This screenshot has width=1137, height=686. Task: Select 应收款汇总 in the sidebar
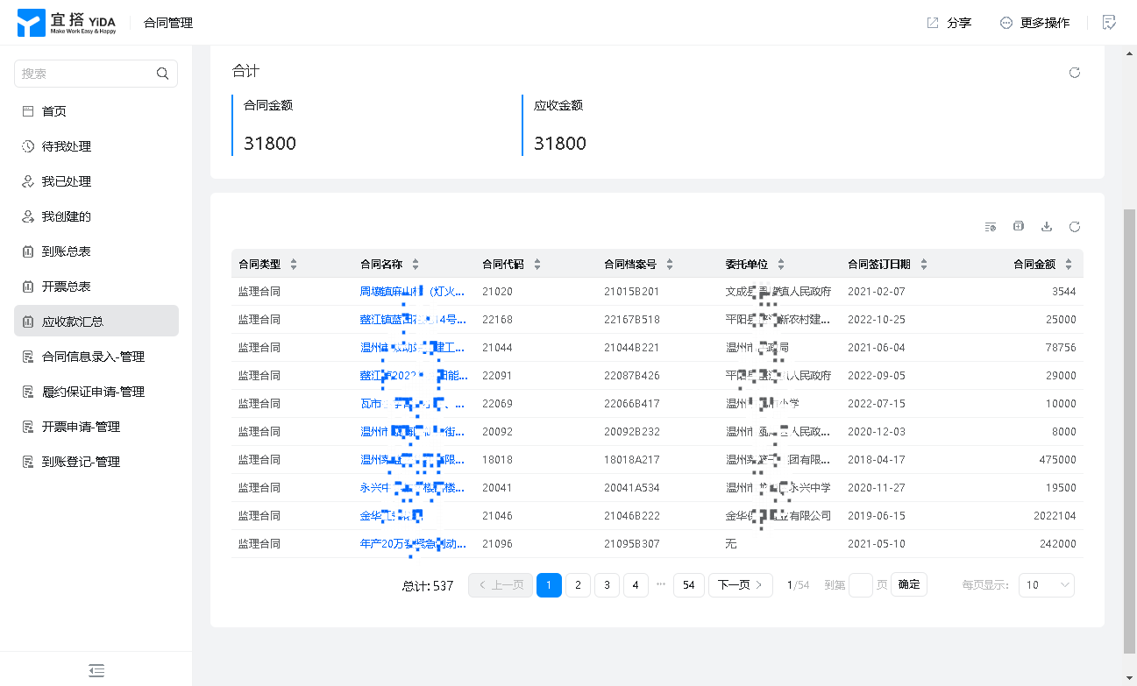coord(96,321)
